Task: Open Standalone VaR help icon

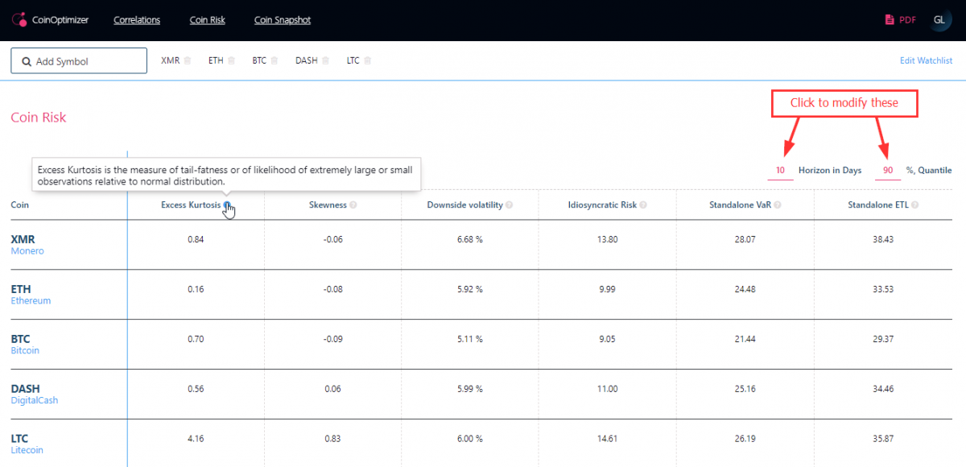Action: [777, 205]
